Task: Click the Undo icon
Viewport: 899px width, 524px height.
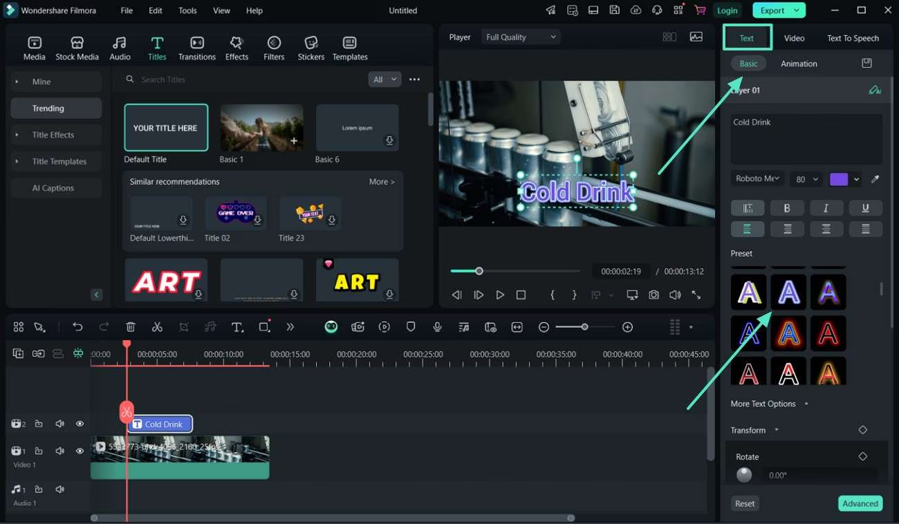Action: (77, 326)
